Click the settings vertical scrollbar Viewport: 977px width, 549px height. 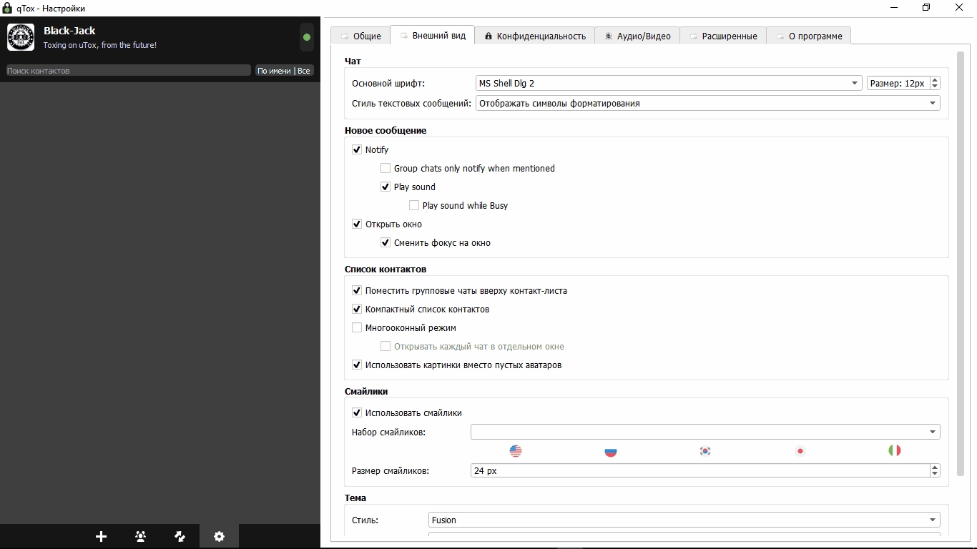960,264
